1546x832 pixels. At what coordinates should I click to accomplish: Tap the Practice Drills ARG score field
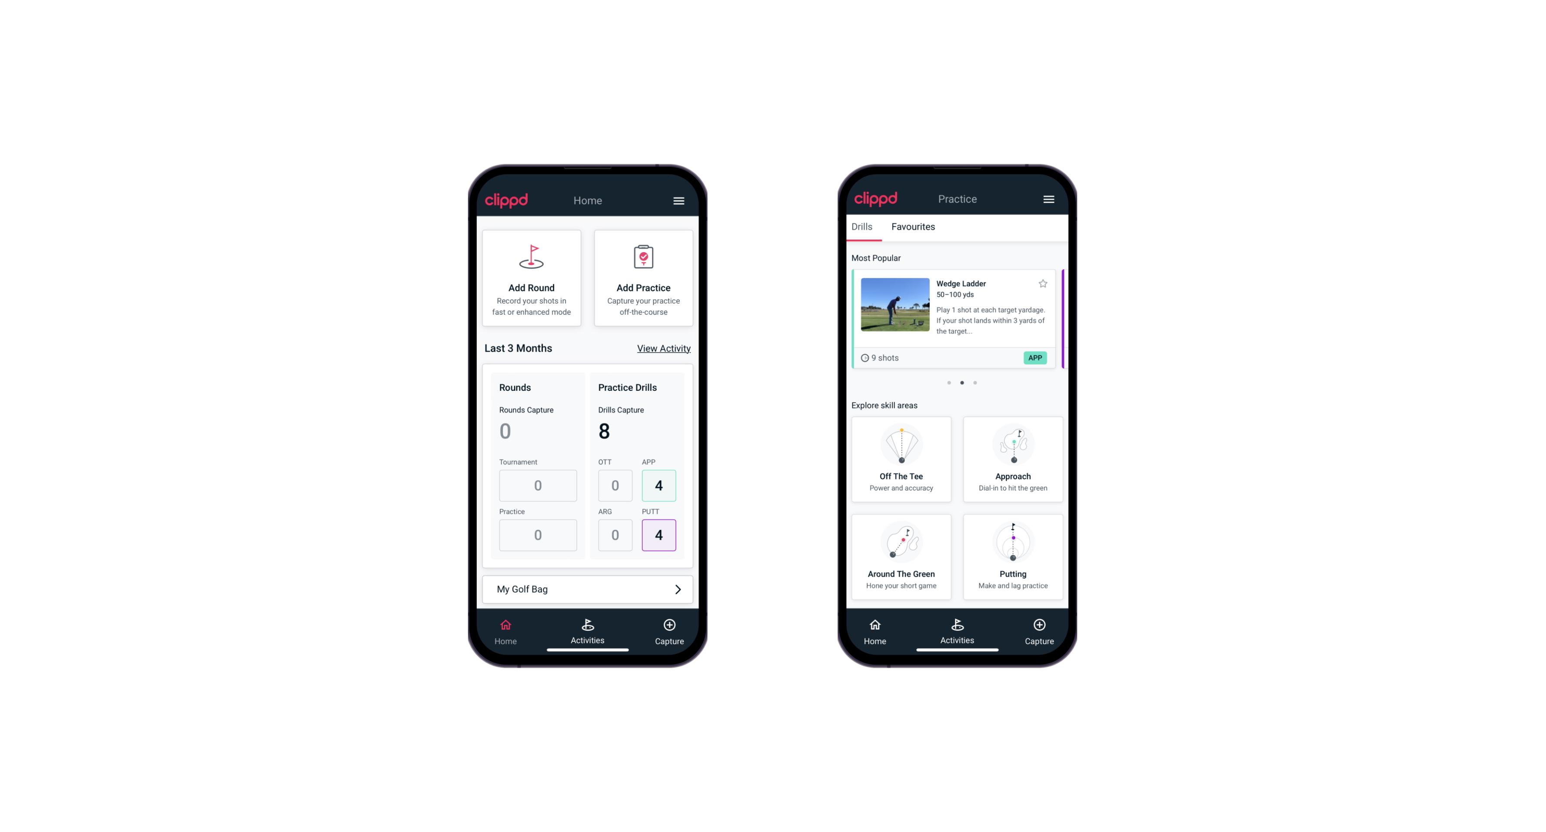click(x=614, y=535)
